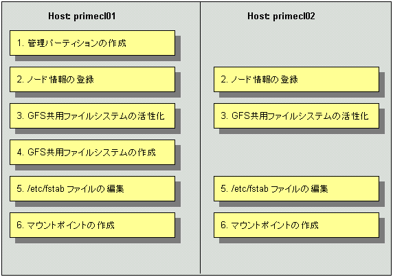The width and height of the screenshot is (393, 277).
Task: Click step 1 管理パーティションの作成 box
Action: point(92,43)
